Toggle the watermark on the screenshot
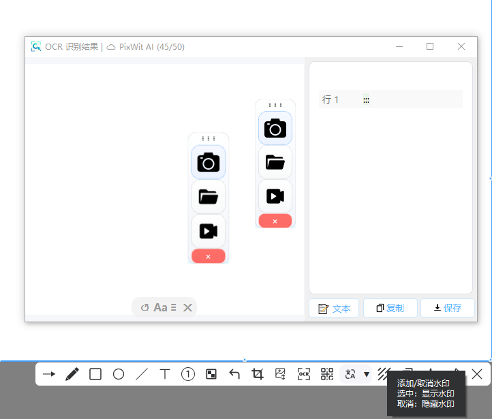The width and height of the screenshot is (492, 419). coord(384,373)
